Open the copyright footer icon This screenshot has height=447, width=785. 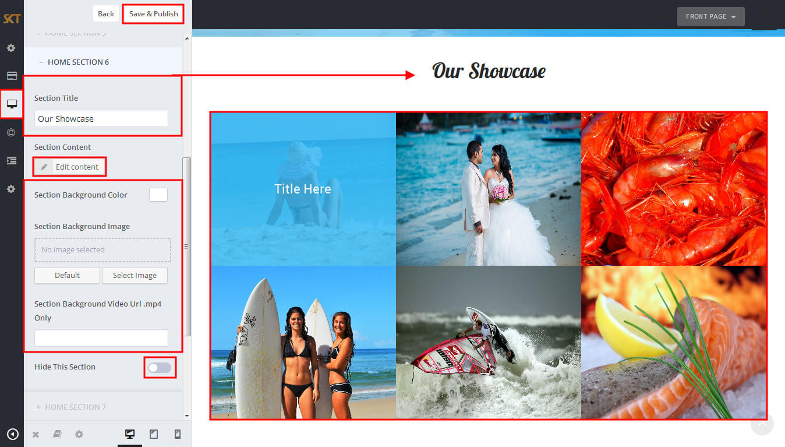[11, 132]
